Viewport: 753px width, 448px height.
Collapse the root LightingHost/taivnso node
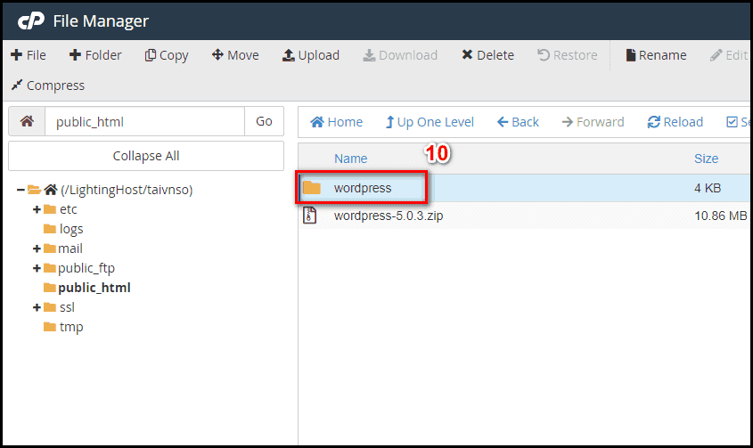pos(20,190)
